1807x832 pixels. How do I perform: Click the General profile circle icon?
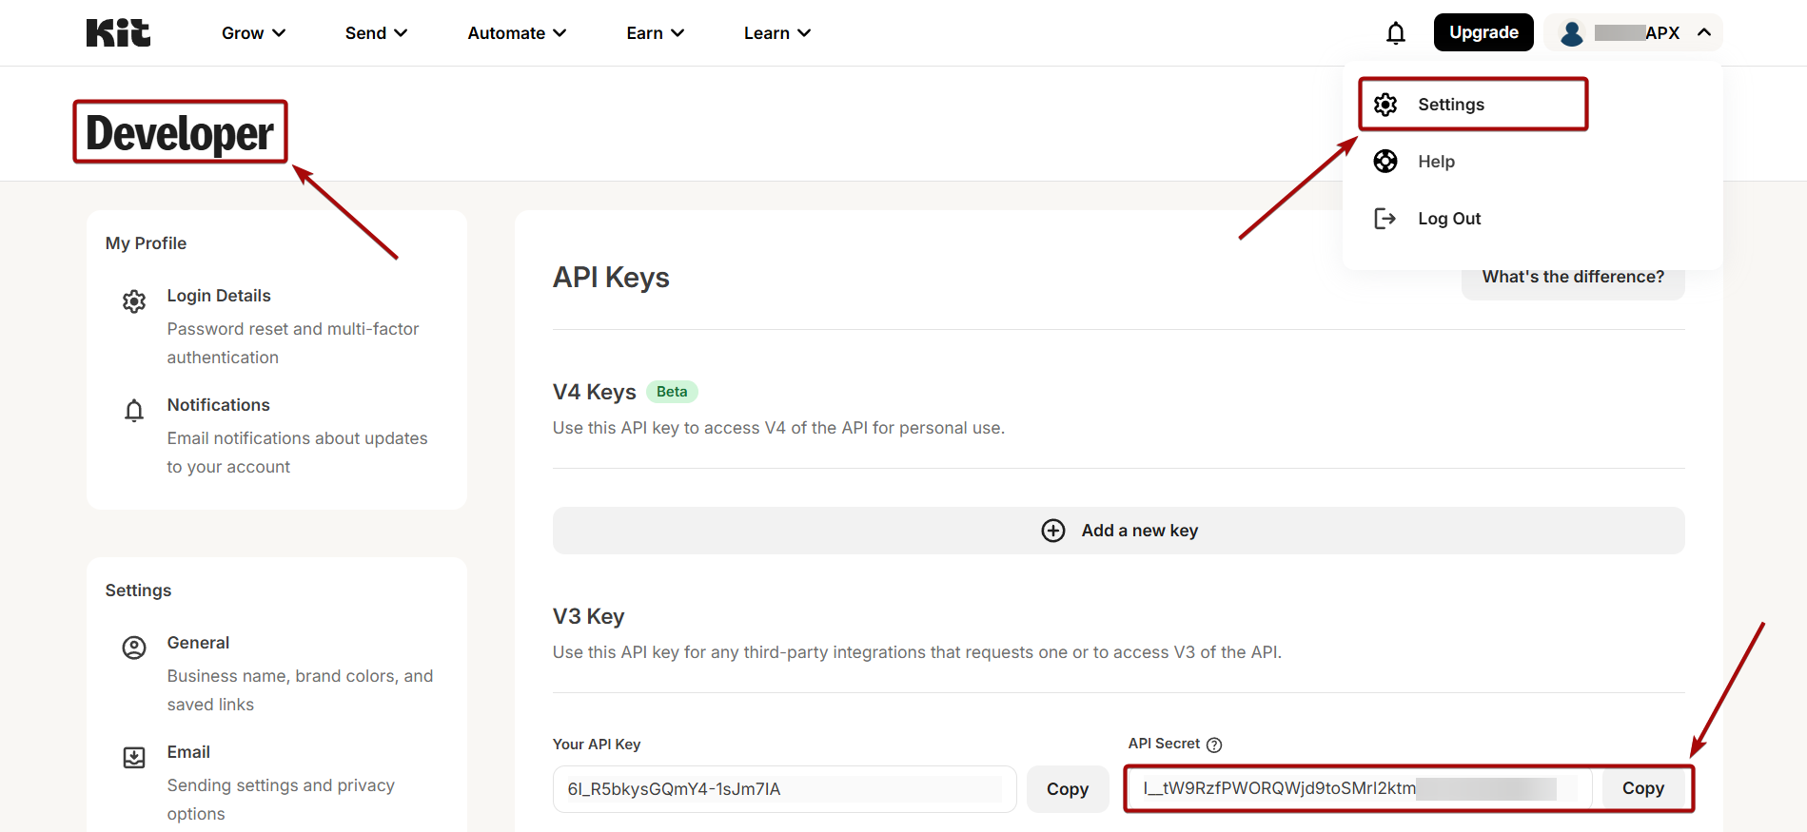[134, 648]
